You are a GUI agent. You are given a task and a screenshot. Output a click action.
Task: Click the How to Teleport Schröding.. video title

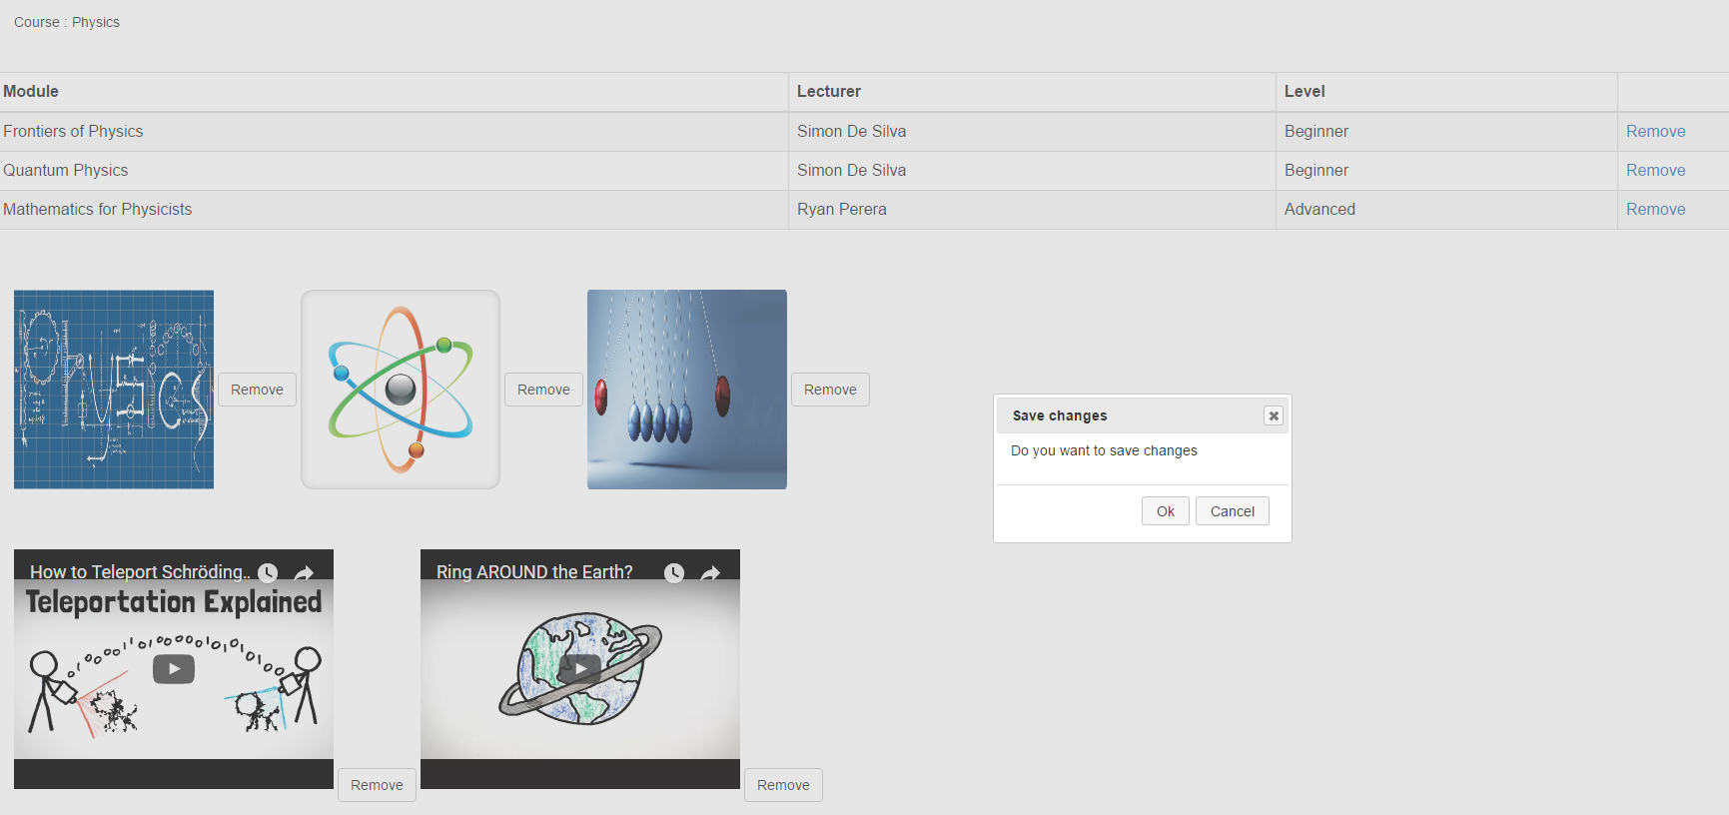[x=140, y=571]
